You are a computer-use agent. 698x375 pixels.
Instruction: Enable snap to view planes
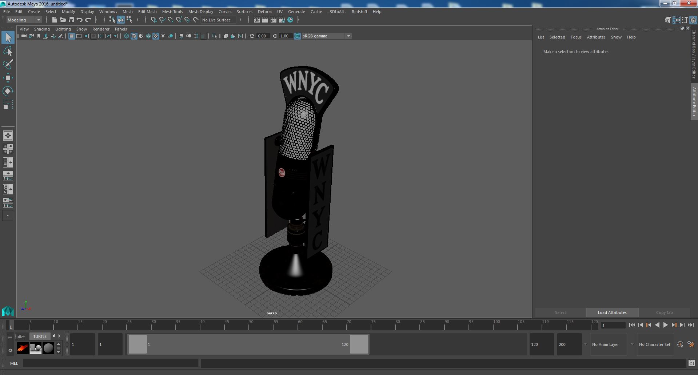pos(187,20)
